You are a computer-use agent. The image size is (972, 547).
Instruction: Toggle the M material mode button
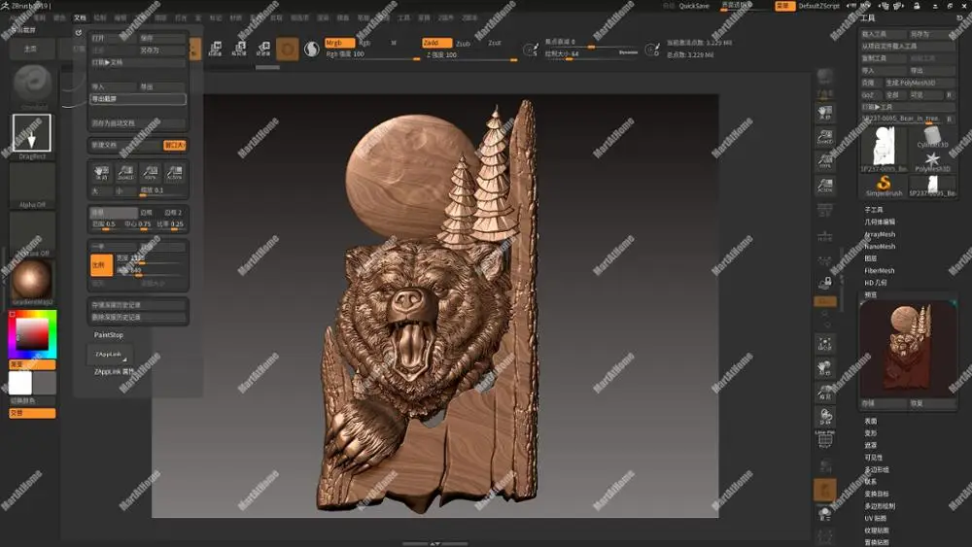click(394, 43)
